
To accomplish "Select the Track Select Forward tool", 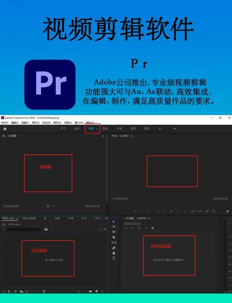I will coord(114,226).
